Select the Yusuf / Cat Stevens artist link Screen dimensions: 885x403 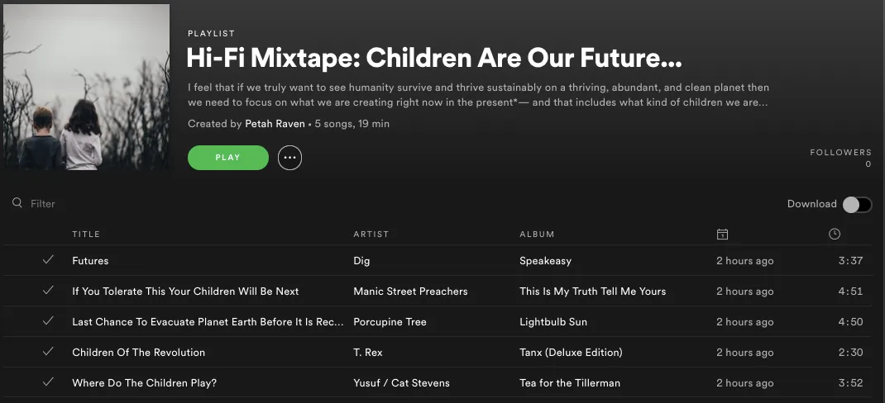point(401,383)
